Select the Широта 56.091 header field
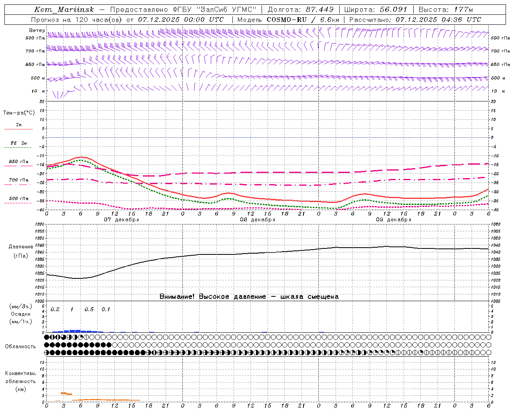This screenshot has height=409, width=512. point(376,10)
